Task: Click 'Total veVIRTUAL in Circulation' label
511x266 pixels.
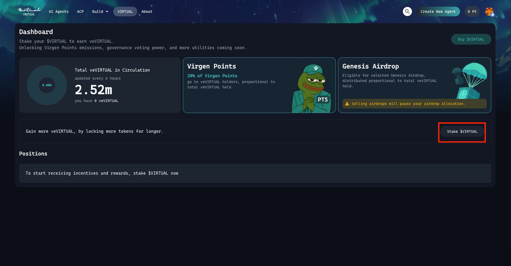Action: coord(112,70)
